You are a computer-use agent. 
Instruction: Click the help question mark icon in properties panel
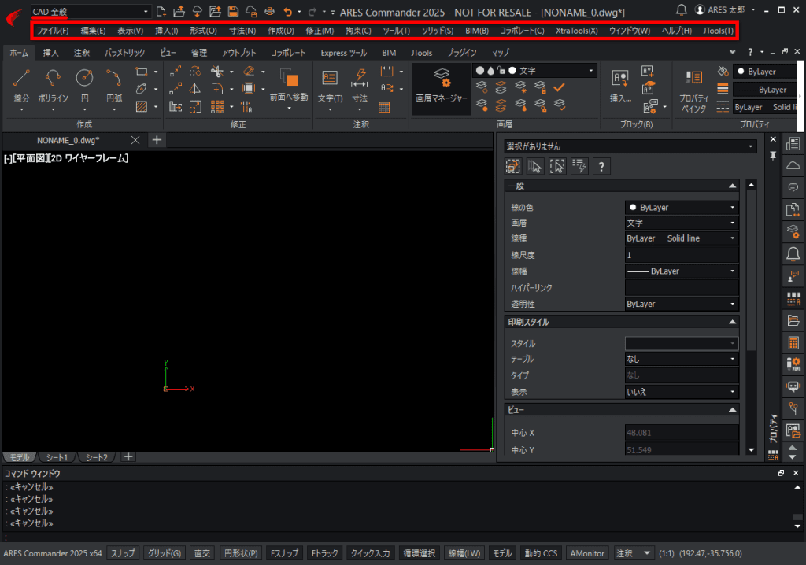tap(601, 166)
